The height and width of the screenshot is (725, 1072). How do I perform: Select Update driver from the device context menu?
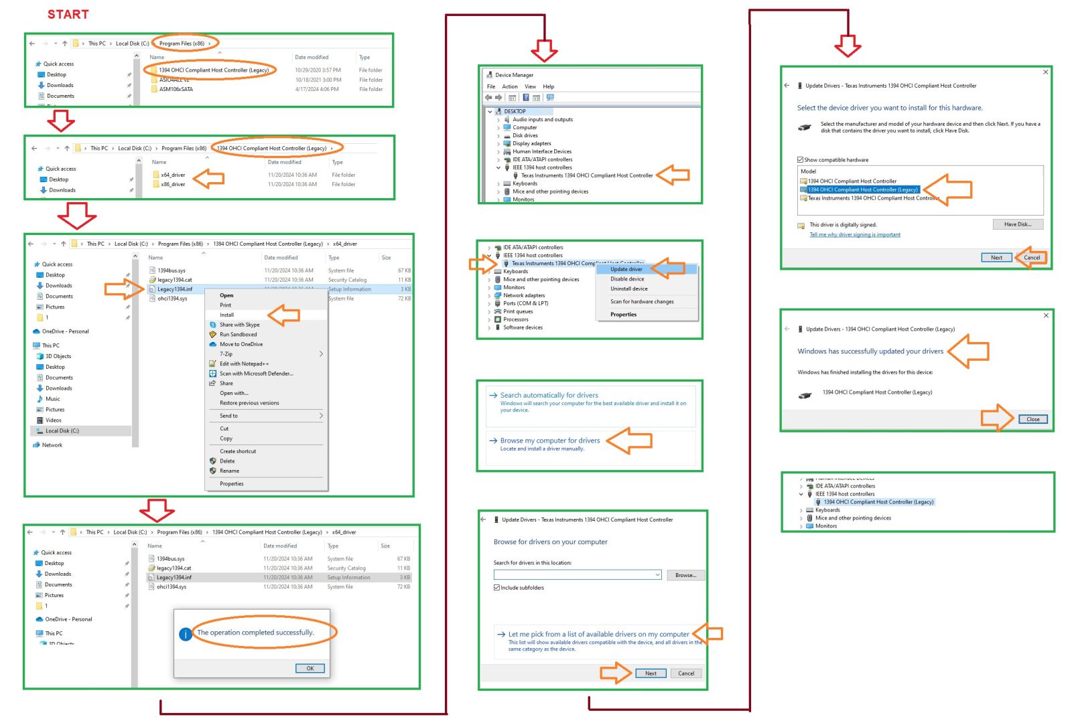pos(626,269)
